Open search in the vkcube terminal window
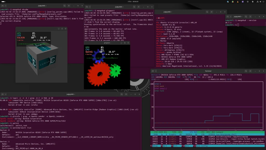Screen dimensions: 266x150 coord(64,5)
